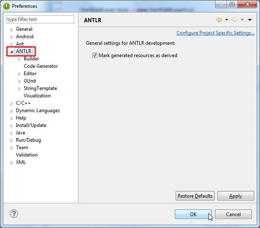The width and height of the screenshot is (260, 228).
Task: Expand the General tree node
Action: coord(12,29)
